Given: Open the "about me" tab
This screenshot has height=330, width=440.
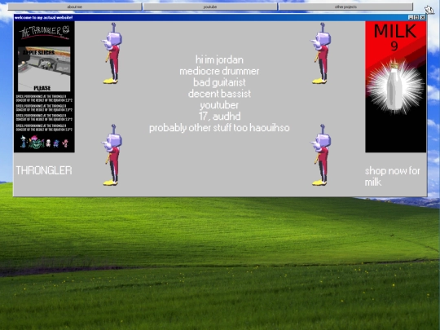Looking at the screenshot, I should (75, 7).
